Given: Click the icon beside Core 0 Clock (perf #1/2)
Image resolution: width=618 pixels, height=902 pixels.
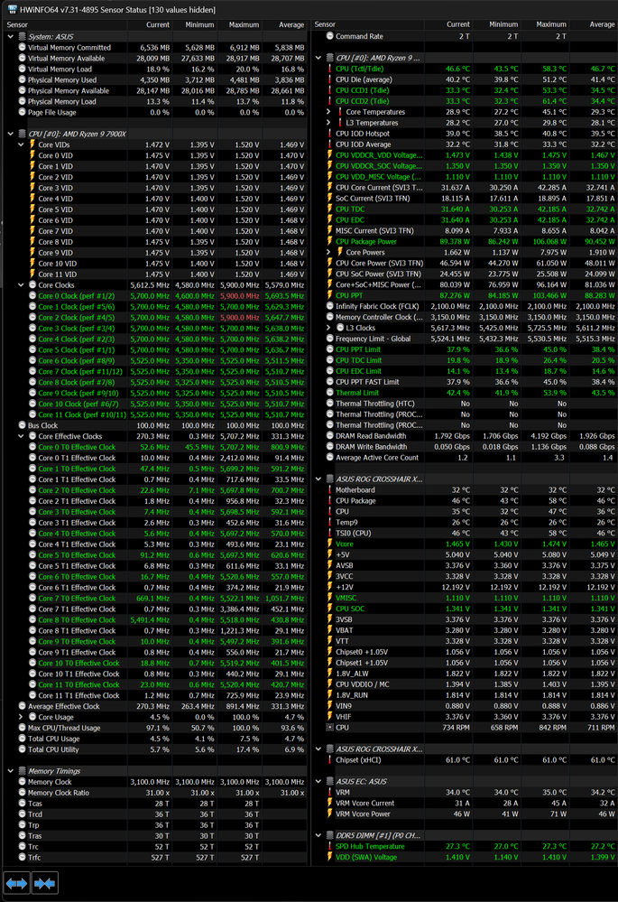Looking at the screenshot, I should 32,295.
